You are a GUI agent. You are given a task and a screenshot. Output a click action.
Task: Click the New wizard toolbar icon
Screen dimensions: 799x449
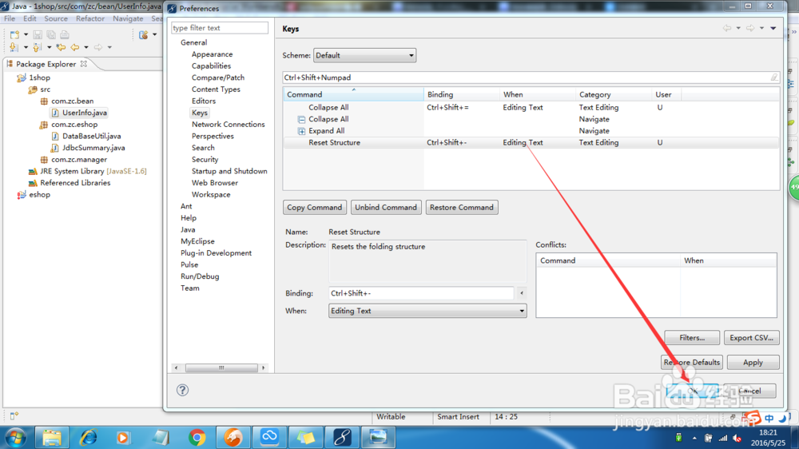click(14, 34)
